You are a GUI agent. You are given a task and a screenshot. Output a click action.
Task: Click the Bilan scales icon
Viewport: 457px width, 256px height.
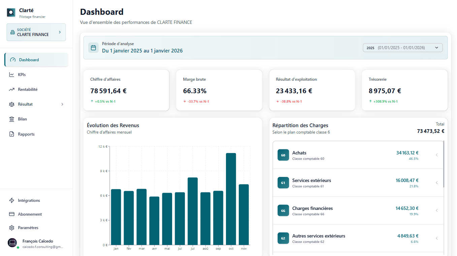click(12, 119)
